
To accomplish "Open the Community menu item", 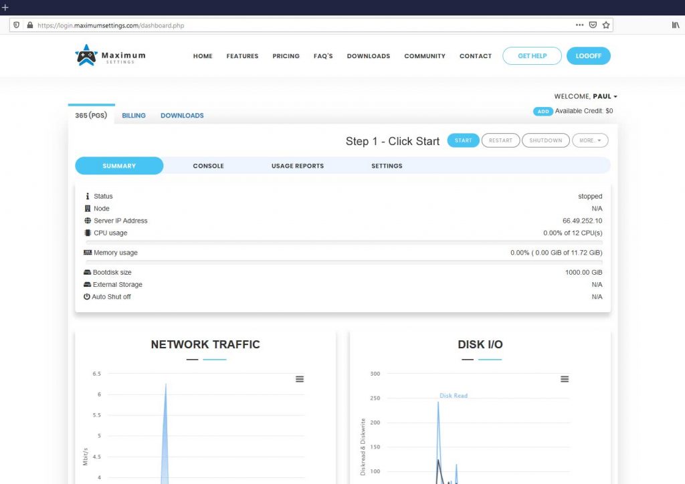I will [425, 56].
